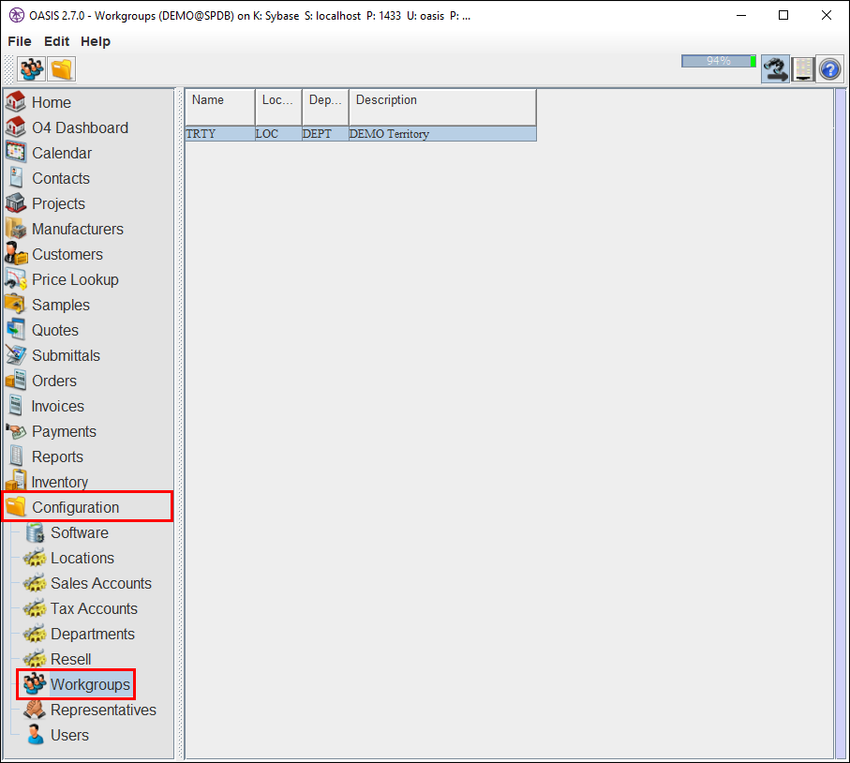Maximize the OASIS window
The height and width of the screenshot is (763, 850).
(783, 15)
